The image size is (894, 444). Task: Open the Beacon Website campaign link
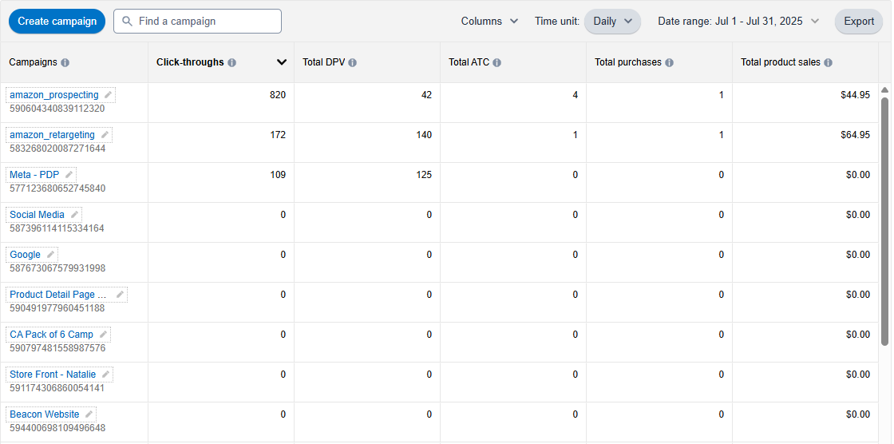pos(45,414)
